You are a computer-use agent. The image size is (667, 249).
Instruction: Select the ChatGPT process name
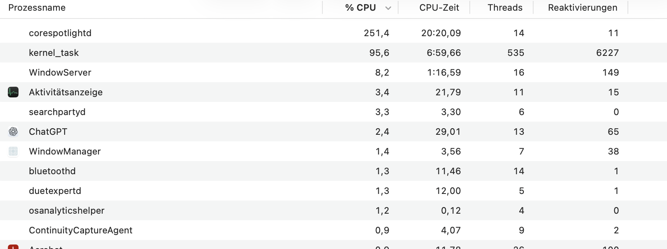click(x=48, y=131)
